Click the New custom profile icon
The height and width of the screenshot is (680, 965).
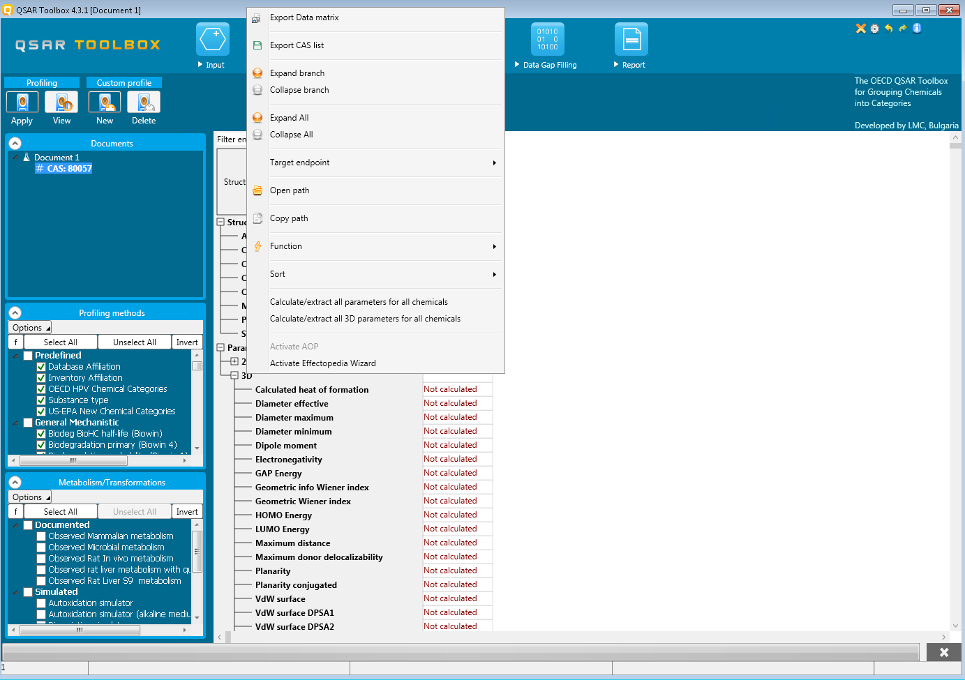(105, 103)
